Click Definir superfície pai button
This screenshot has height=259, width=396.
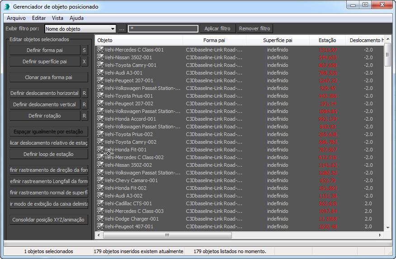pos(45,61)
